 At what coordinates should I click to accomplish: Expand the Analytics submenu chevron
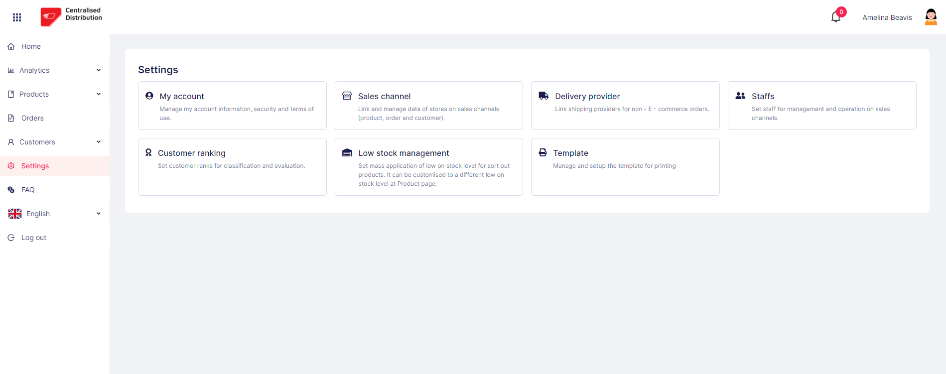[99, 70]
